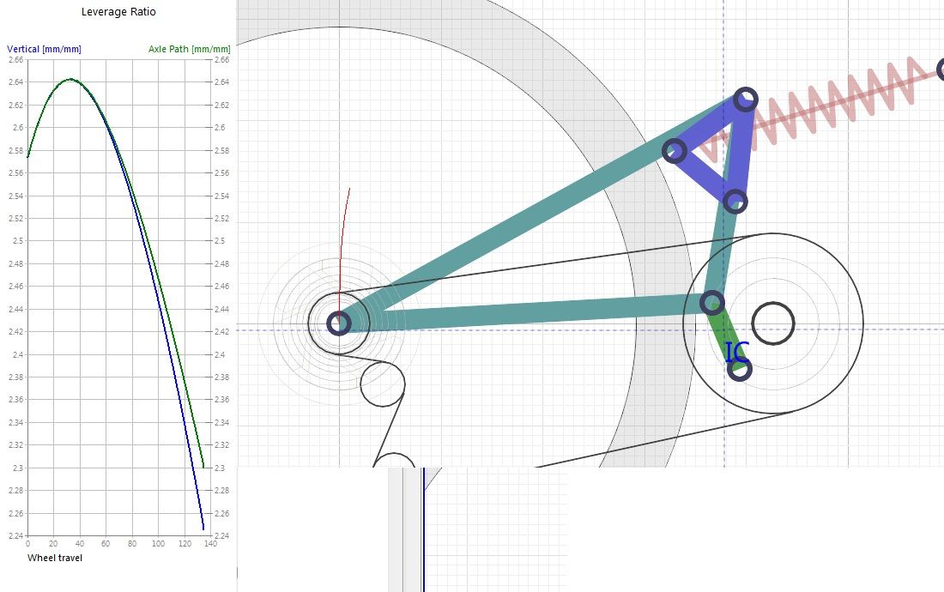Click the seatstay-to-rocker pivot circle
Image resolution: width=944 pixels, height=592 pixels.
pyautogui.click(x=675, y=152)
